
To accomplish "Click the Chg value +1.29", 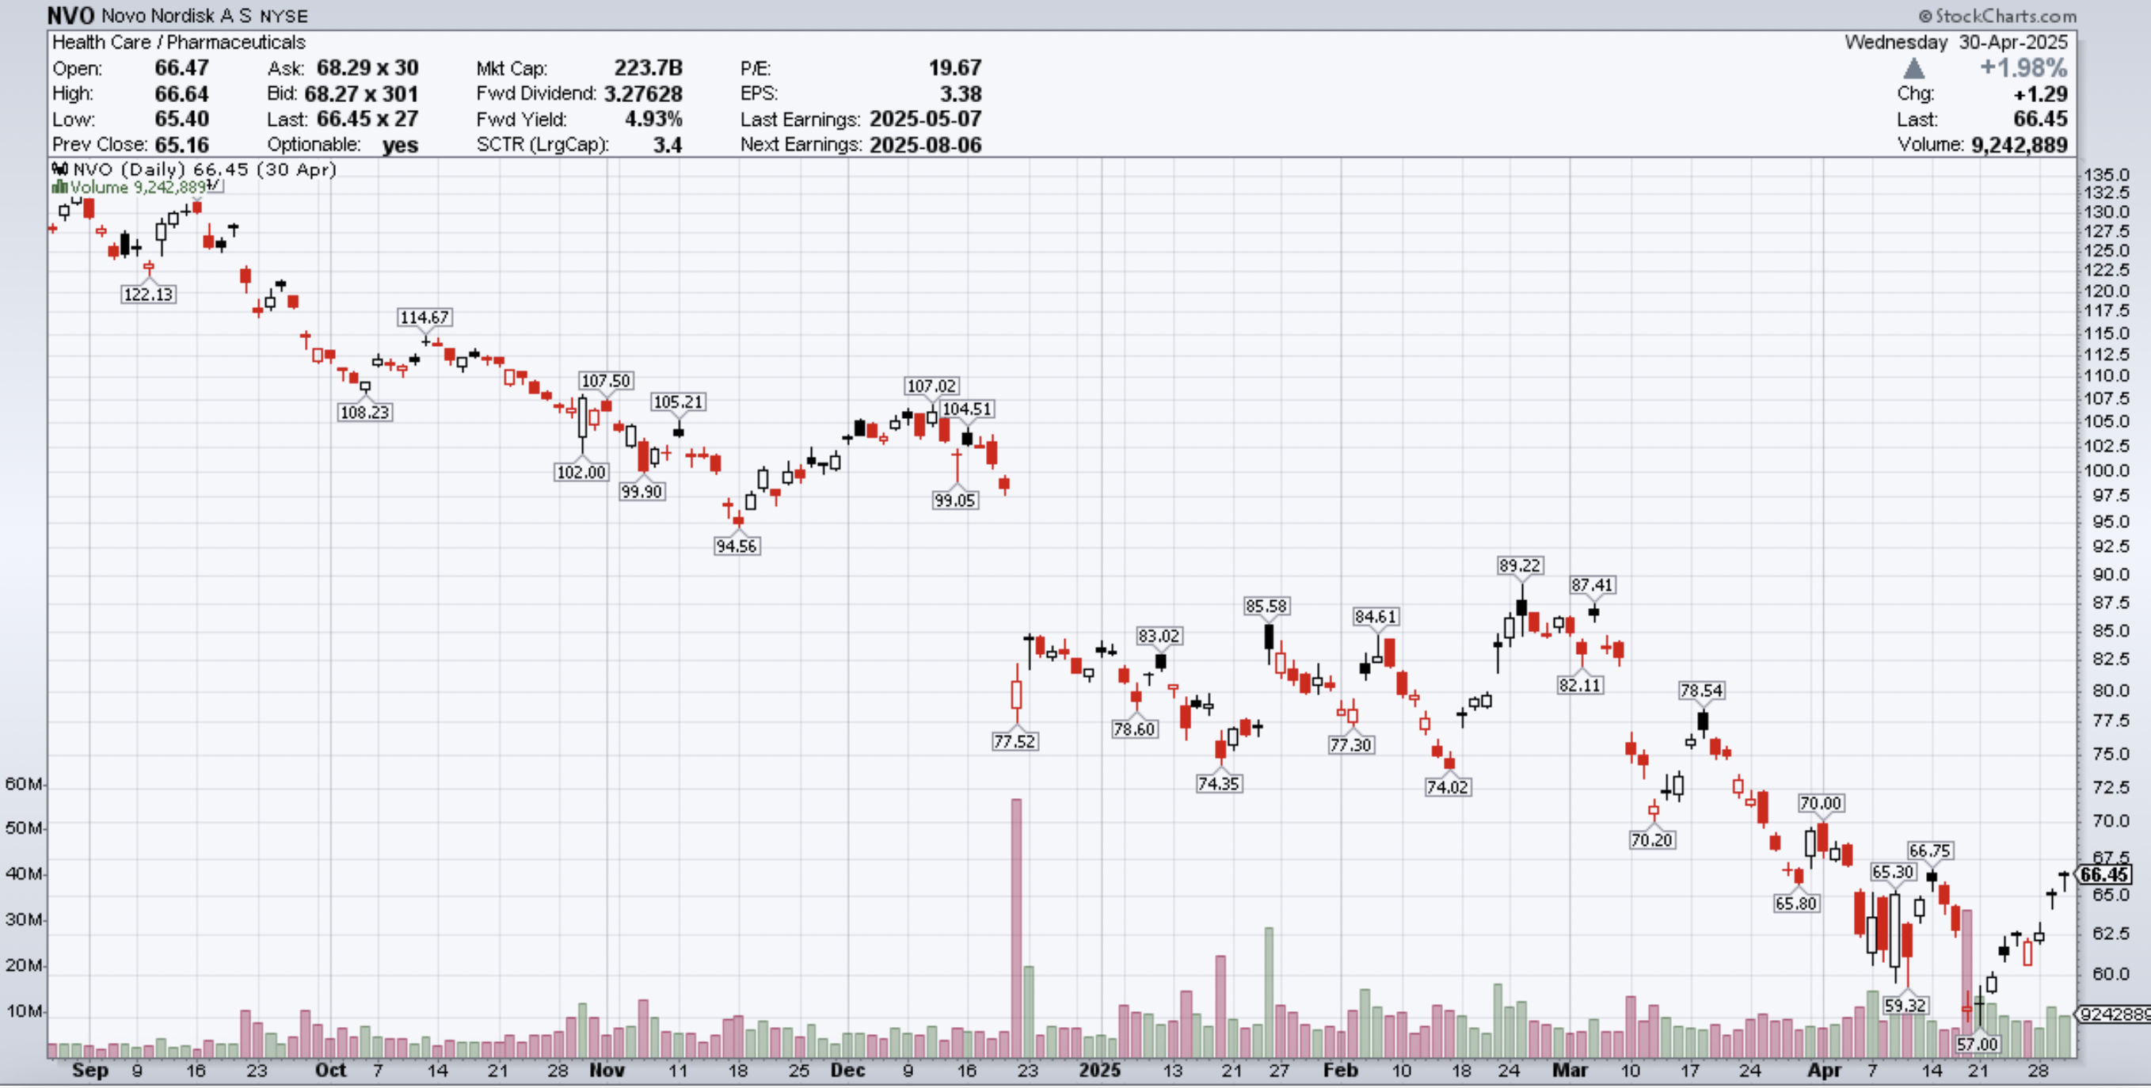I will 2040,93.
